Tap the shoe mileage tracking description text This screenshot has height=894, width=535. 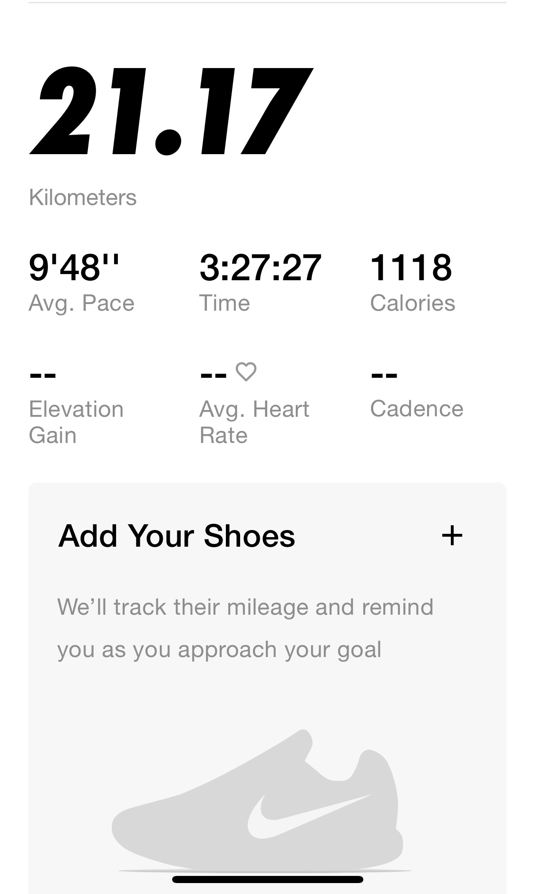[245, 628]
